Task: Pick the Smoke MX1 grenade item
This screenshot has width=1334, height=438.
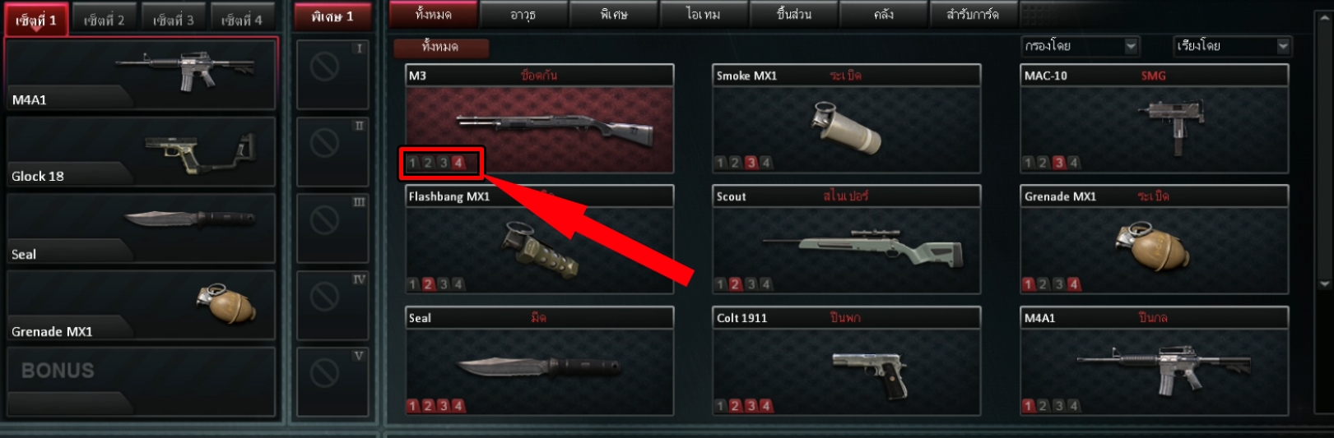Action: (x=847, y=119)
